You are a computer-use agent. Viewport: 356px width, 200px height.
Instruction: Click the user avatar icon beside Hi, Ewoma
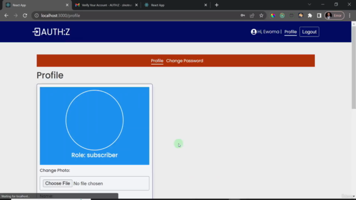[x=254, y=32]
